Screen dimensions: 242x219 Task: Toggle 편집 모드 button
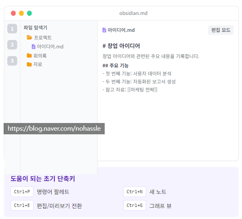coord(221,30)
